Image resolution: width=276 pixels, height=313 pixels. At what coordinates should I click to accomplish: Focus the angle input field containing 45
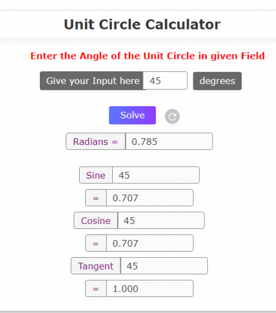(165, 80)
